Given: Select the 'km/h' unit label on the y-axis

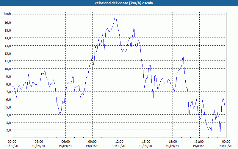Looking at the screenshot, I should tap(7, 14).
